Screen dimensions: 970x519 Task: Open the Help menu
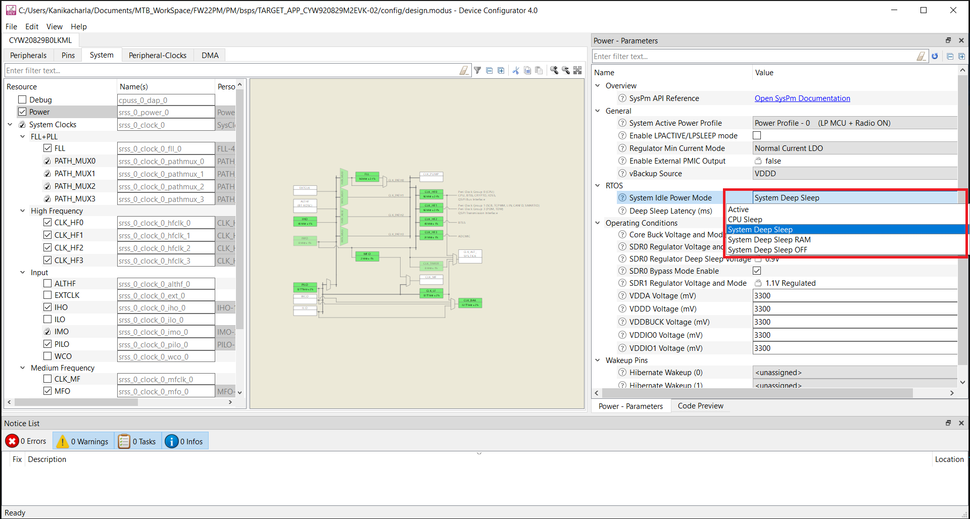(x=78, y=26)
